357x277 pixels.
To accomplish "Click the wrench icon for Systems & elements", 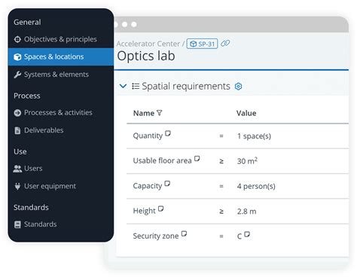I will (x=17, y=75).
